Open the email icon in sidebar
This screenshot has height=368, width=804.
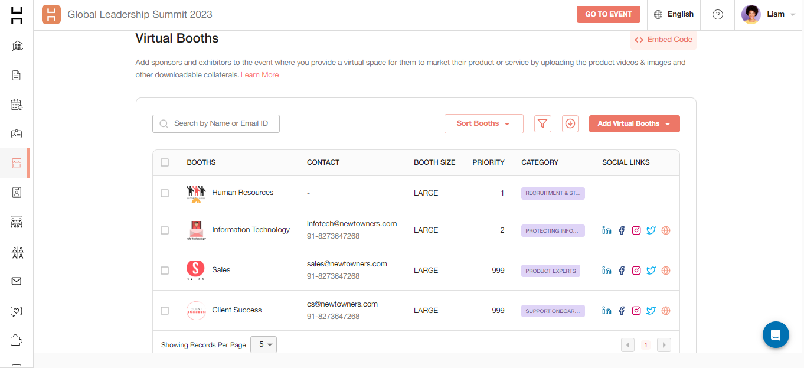coord(17,281)
